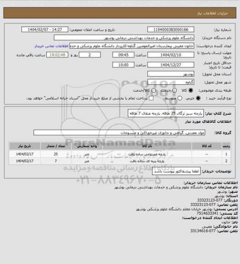Click the جزئیات اطلاعات نیاز header title
The image size is (240, 264).
pyautogui.click(x=213, y=13)
